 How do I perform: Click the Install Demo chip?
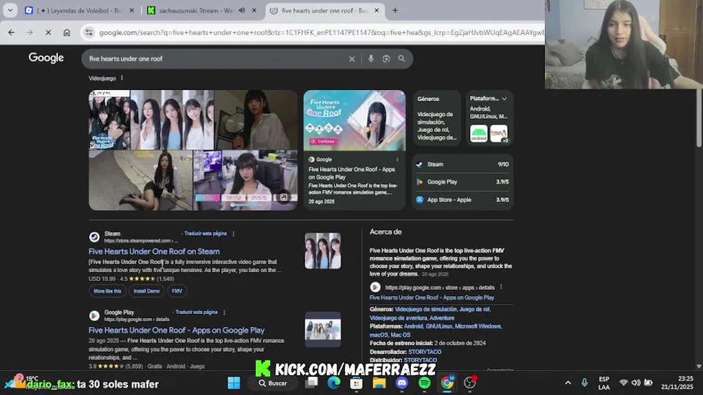click(x=147, y=291)
